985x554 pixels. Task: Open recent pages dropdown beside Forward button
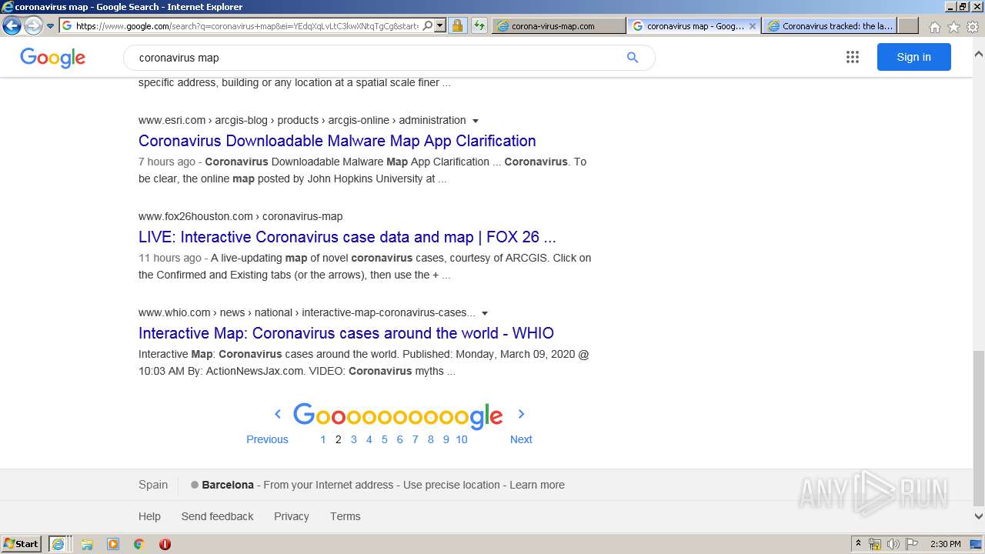click(x=51, y=26)
